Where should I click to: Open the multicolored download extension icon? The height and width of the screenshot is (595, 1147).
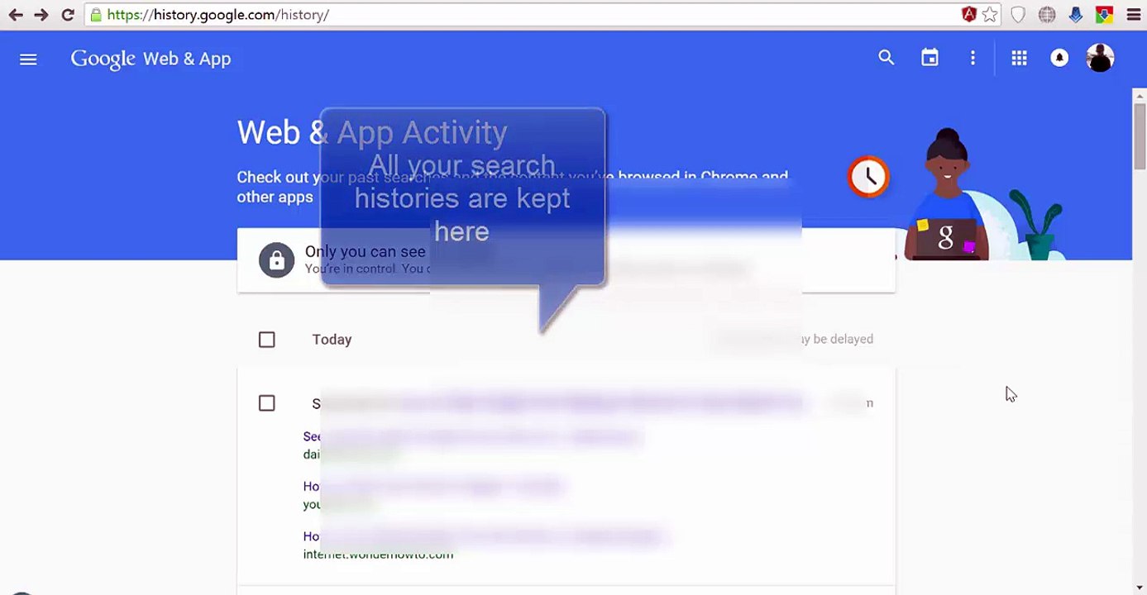(1104, 15)
